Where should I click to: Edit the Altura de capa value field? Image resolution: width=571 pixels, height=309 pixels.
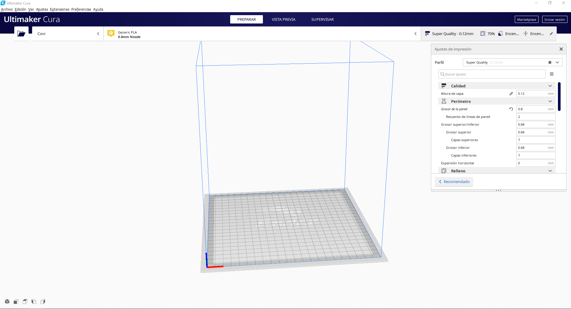pos(536,94)
